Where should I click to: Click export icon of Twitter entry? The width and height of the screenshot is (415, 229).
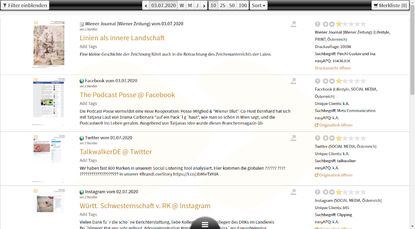(x=293, y=138)
